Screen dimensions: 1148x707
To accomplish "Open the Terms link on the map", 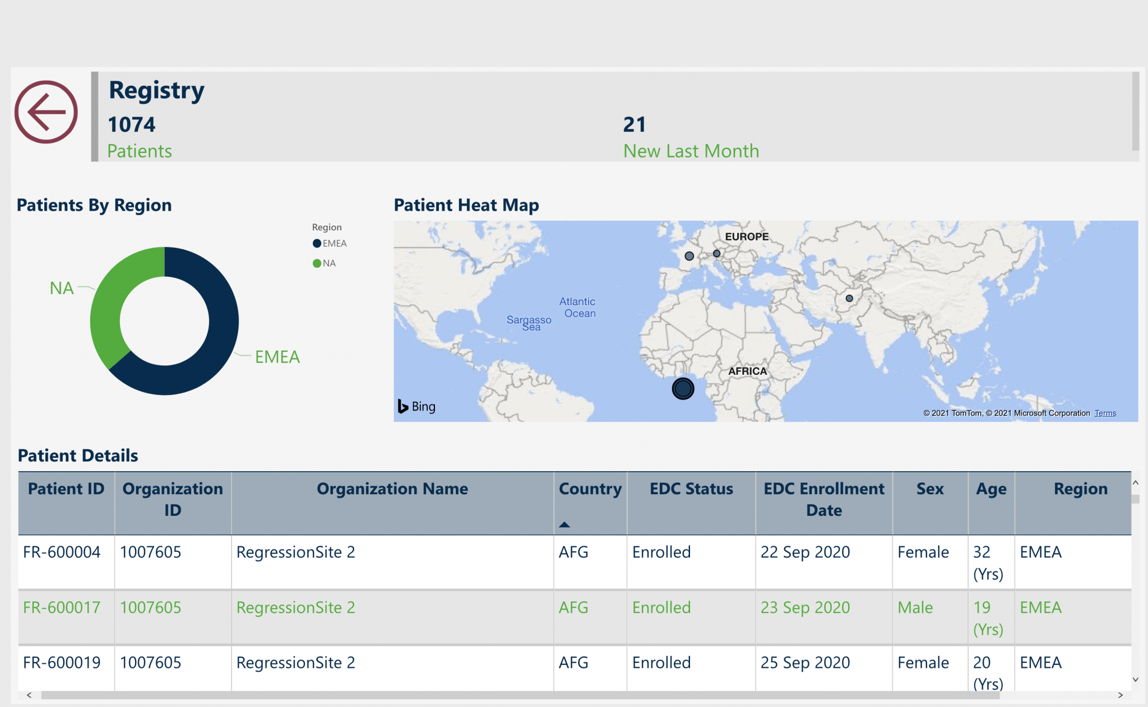I will 1105,413.
